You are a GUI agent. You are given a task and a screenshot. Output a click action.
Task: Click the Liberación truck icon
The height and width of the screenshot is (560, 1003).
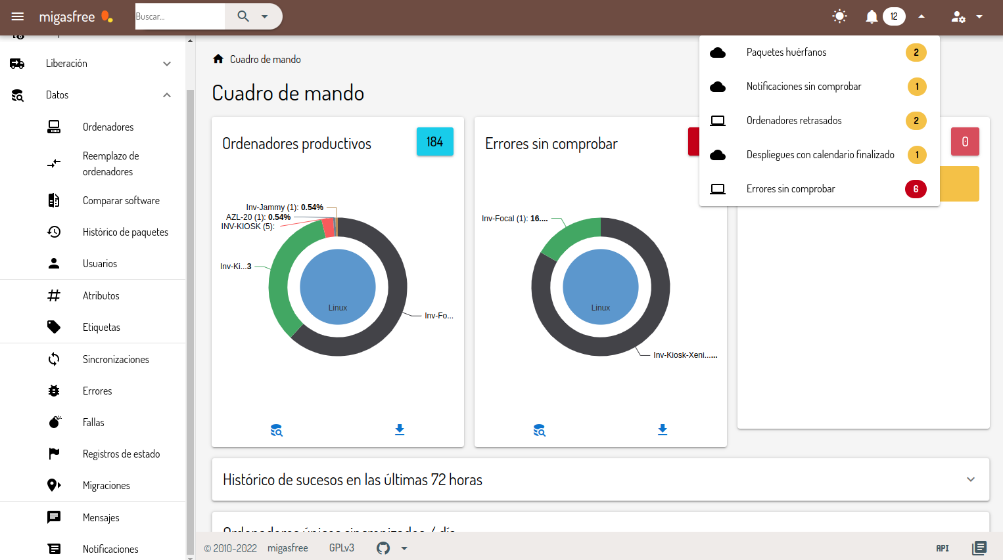coord(17,64)
